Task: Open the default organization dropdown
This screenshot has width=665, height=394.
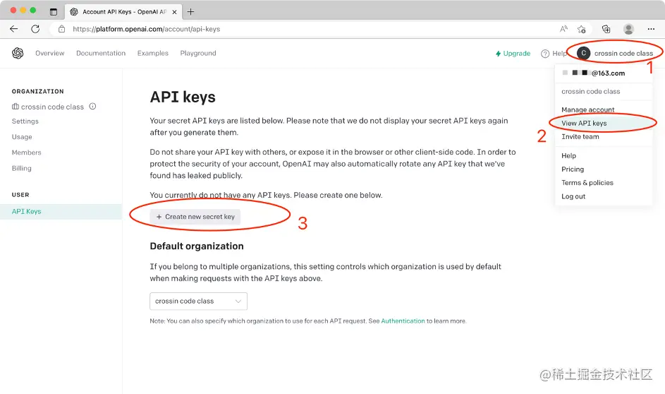Action: [x=198, y=301]
